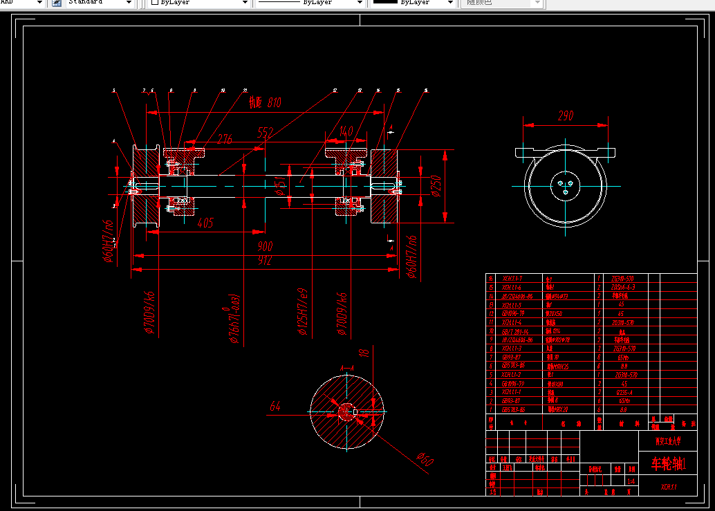Image resolution: width=715 pixels, height=511 pixels.
Task: Select the ZQSn6-6-3 material cell
Action: click(x=623, y=287)
